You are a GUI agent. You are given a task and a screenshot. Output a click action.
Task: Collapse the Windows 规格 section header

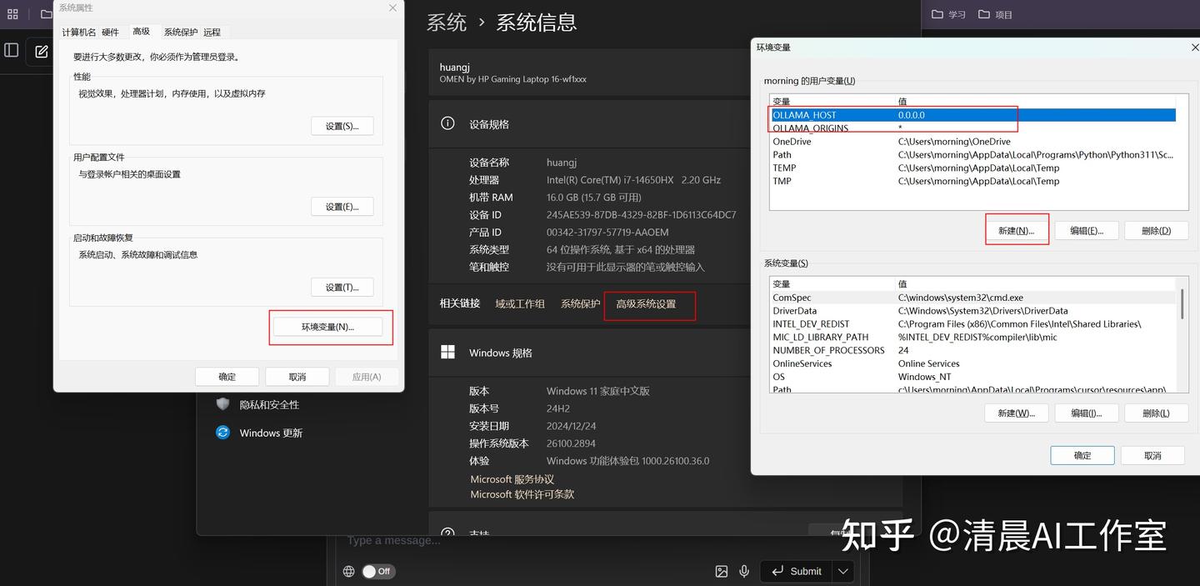[x=589, y=353]
